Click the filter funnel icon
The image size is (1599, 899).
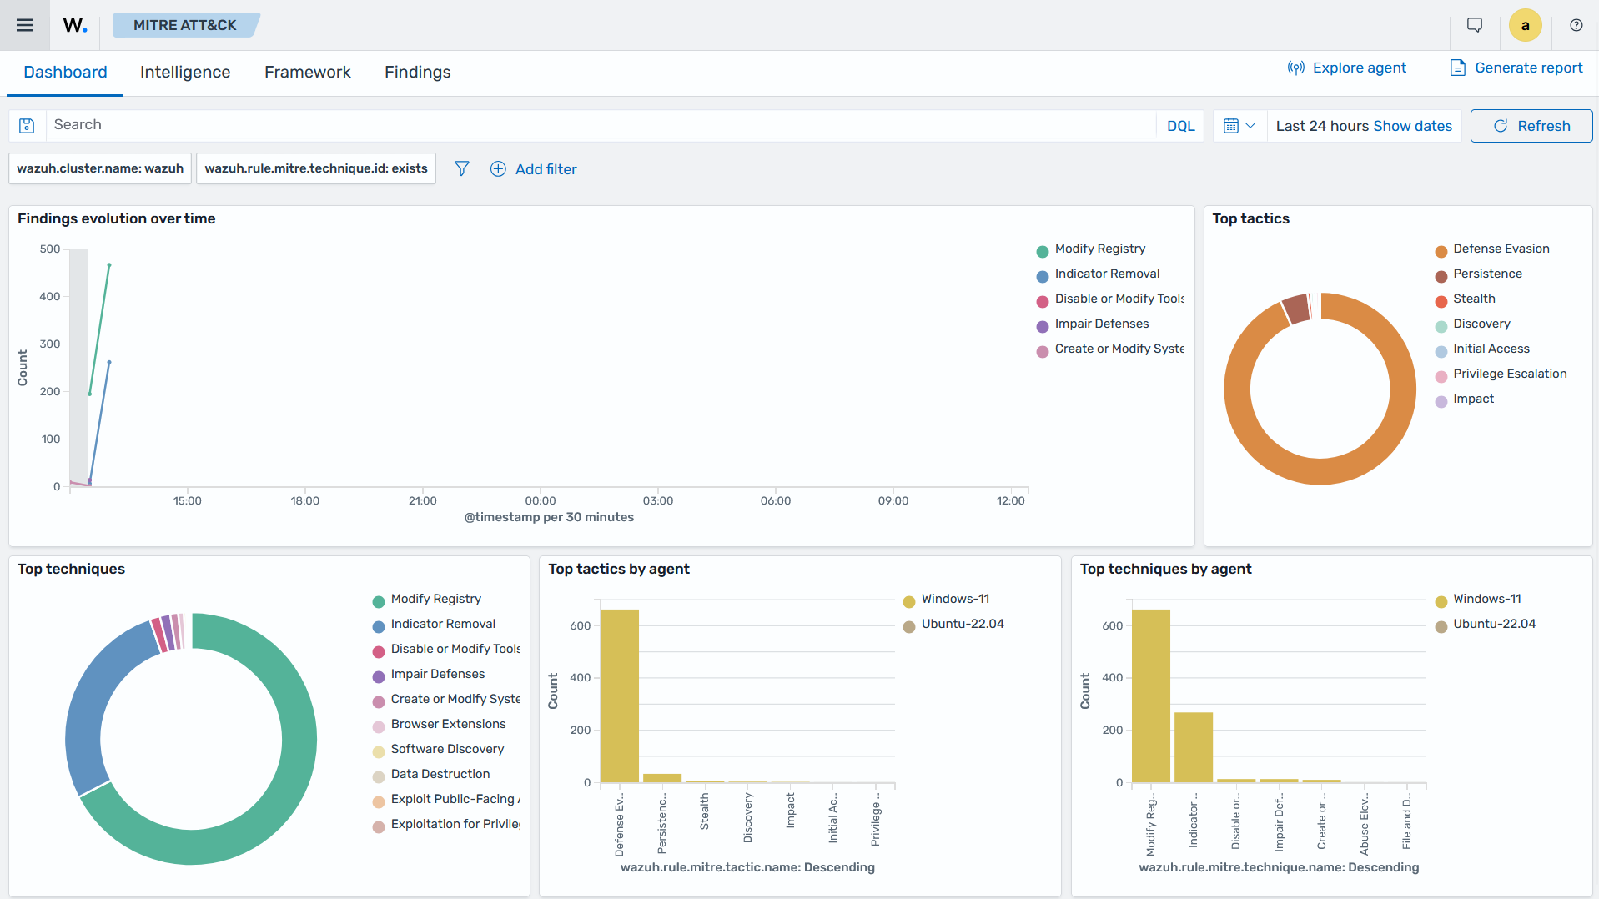pyautogui.click(x=461, y=169)
